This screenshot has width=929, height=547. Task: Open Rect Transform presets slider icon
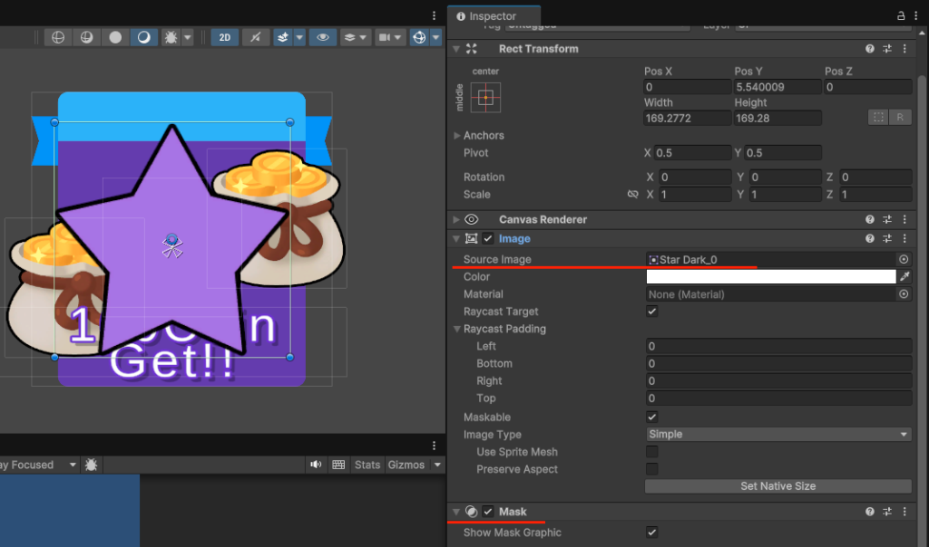pyautogui.click(x=887, y=49)
